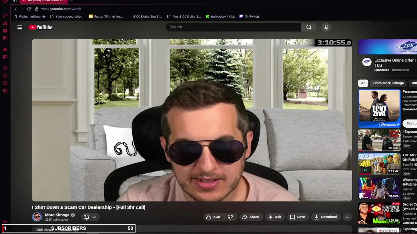Viewport: 417px width, 234px height.
Task: Open the M messenger icon in sidebar
Action: 5,38
